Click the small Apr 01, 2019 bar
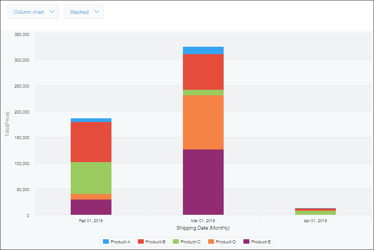The height and width of the screenshot is (250, 374). (315, 211)
